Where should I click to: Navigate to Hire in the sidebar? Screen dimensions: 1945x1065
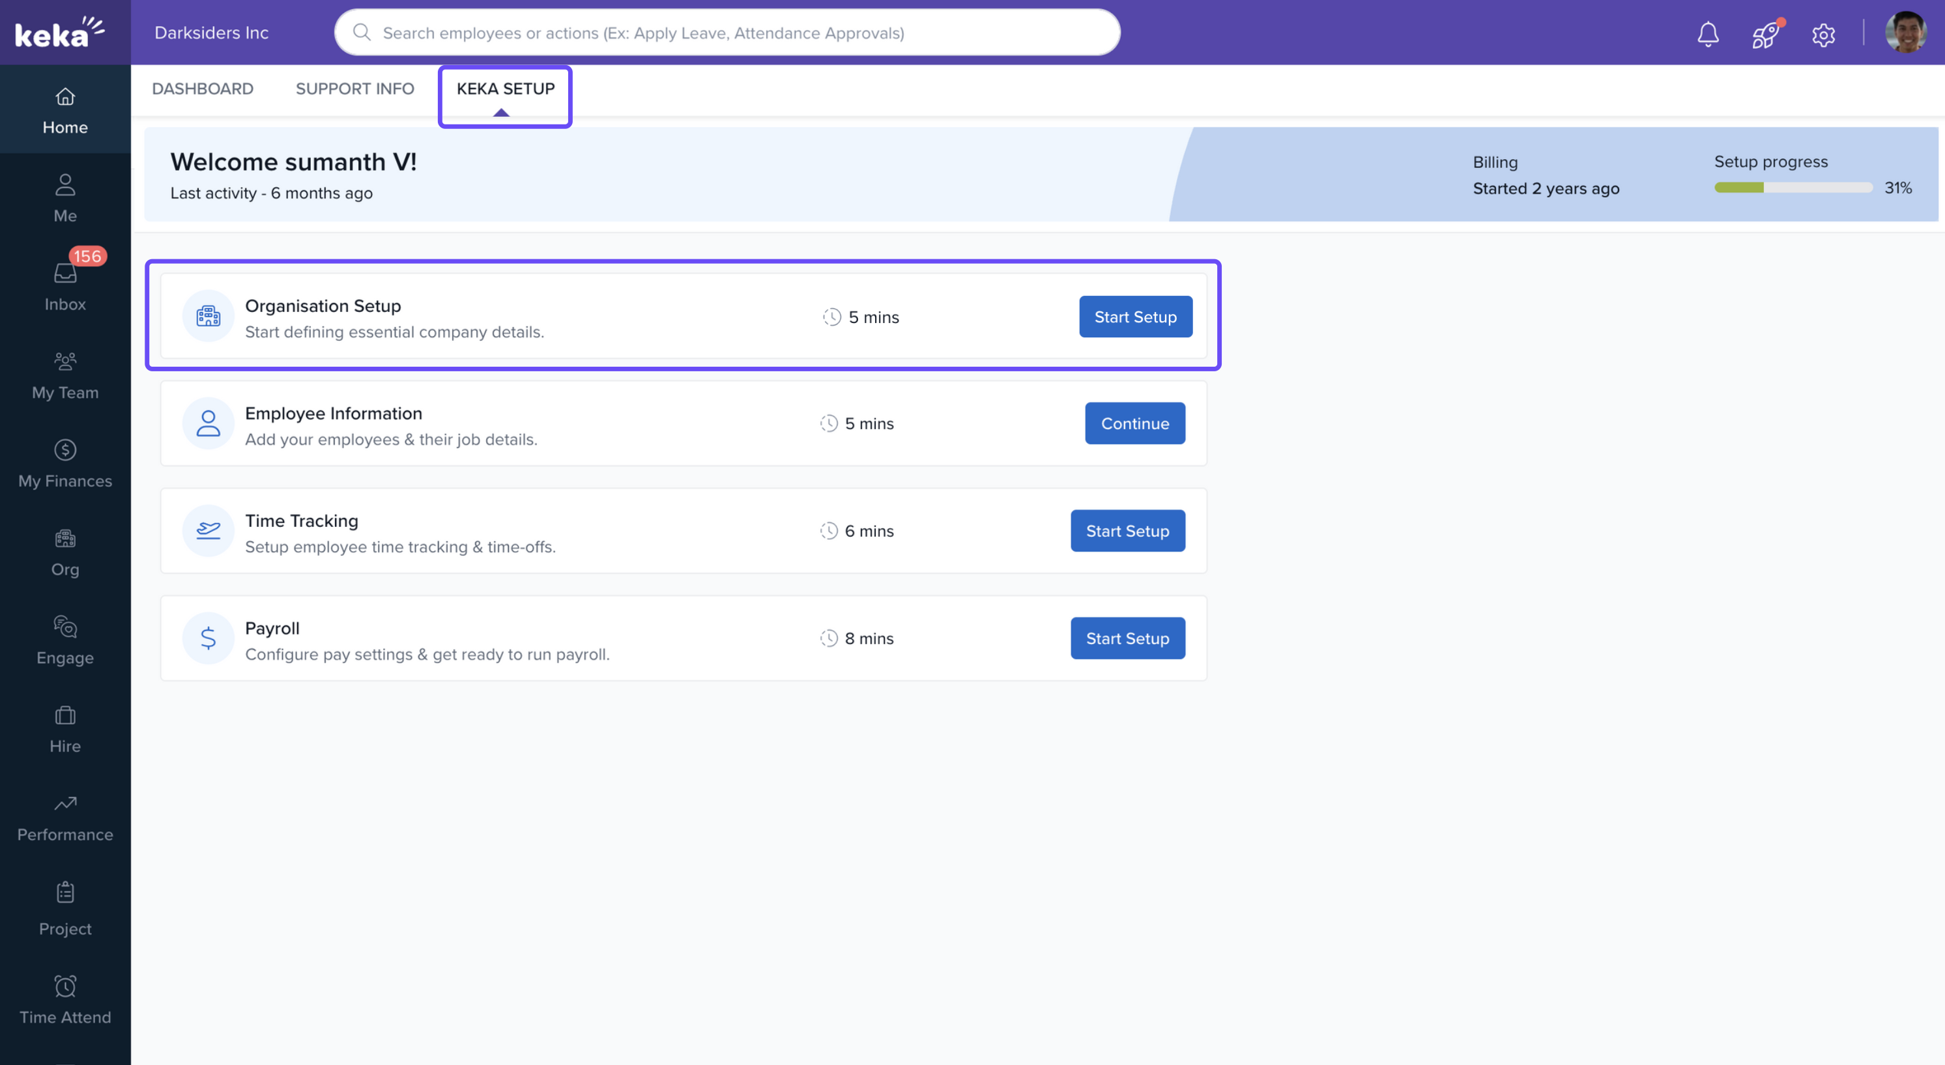[x=65, y=728]
